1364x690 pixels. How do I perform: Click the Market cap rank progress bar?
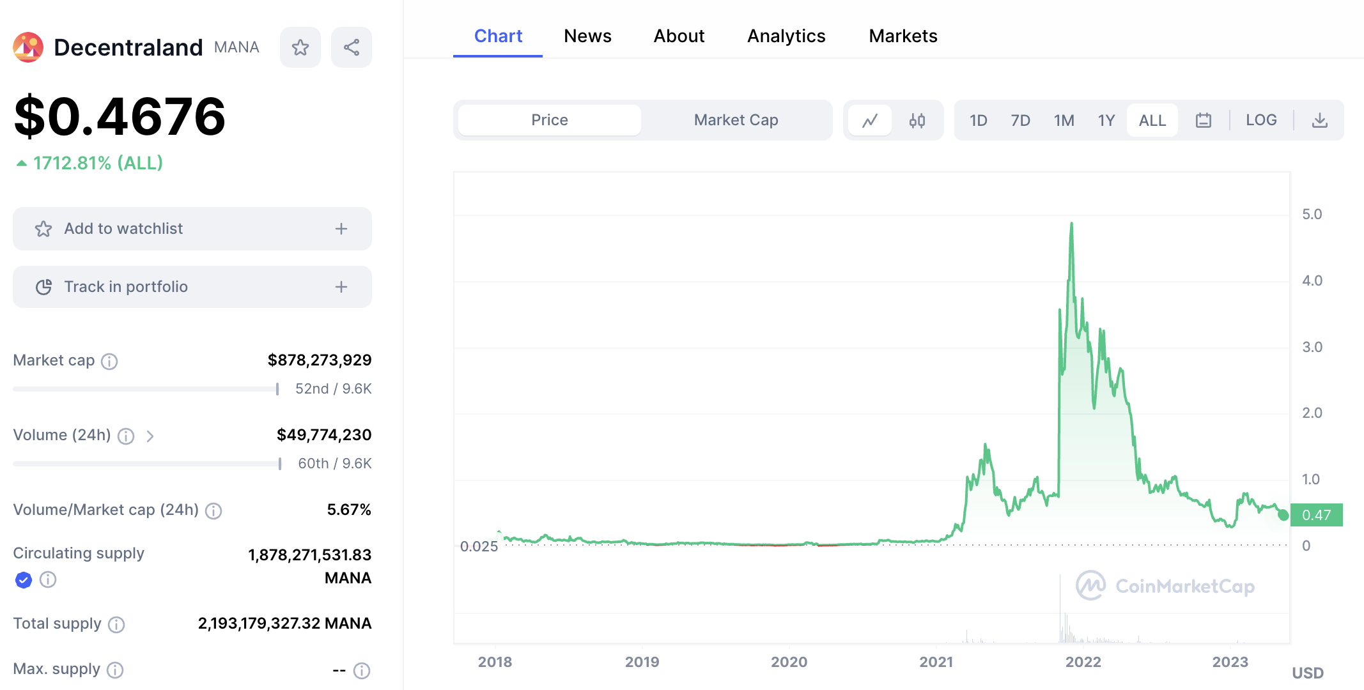(x=146, y=389)
